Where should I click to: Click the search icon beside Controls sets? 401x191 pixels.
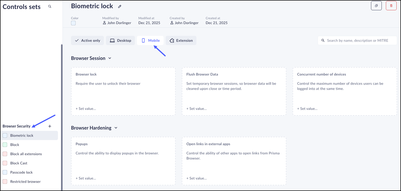click(x=50, y=7)
